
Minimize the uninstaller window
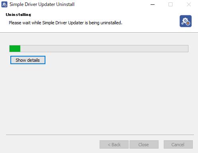[x=153, y=4]
